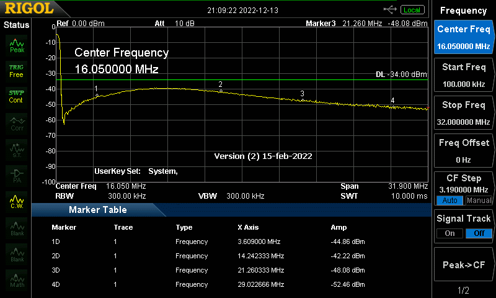The height and width of the screenshot is (298, 496).
Task: Click the Corr correction status icon
Action: (x=17, y=122)
